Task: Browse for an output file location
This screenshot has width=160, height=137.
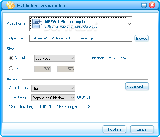Action: click(x=142, y=39)
